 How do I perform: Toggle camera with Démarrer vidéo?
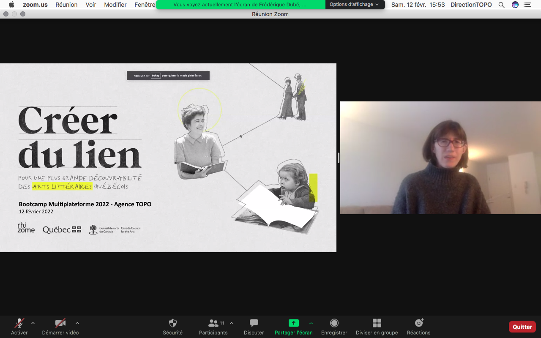click(60, 323)
